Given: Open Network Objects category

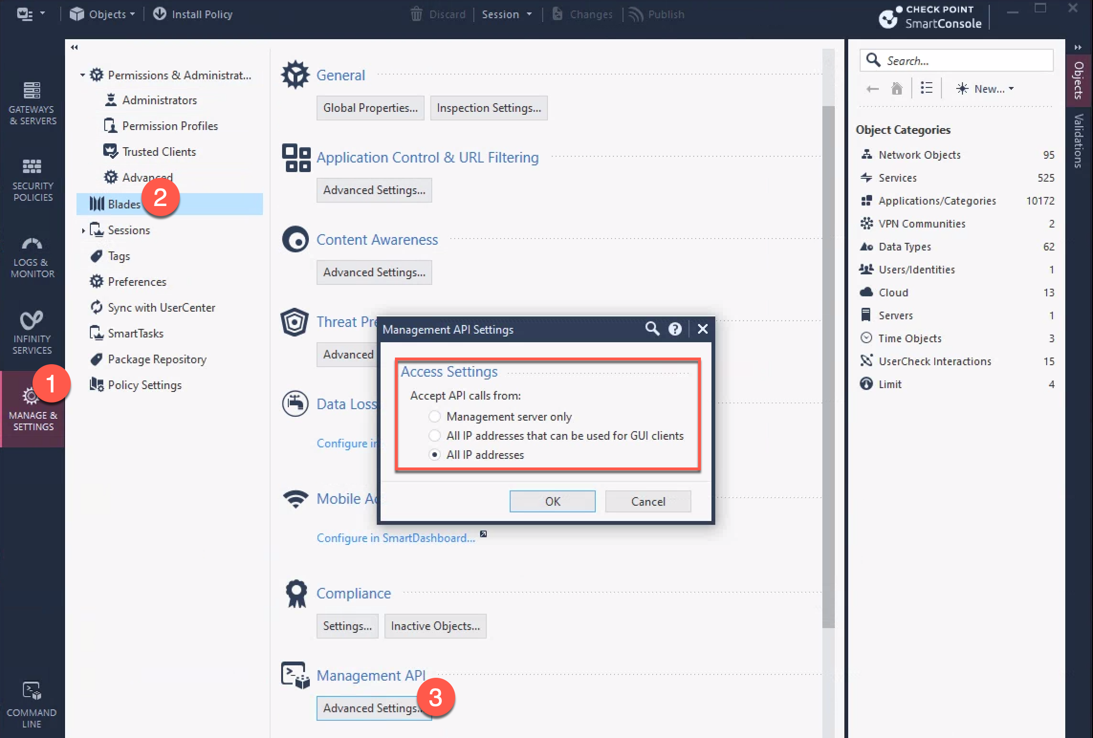Looking at the screenshot, I should point(956,155).
